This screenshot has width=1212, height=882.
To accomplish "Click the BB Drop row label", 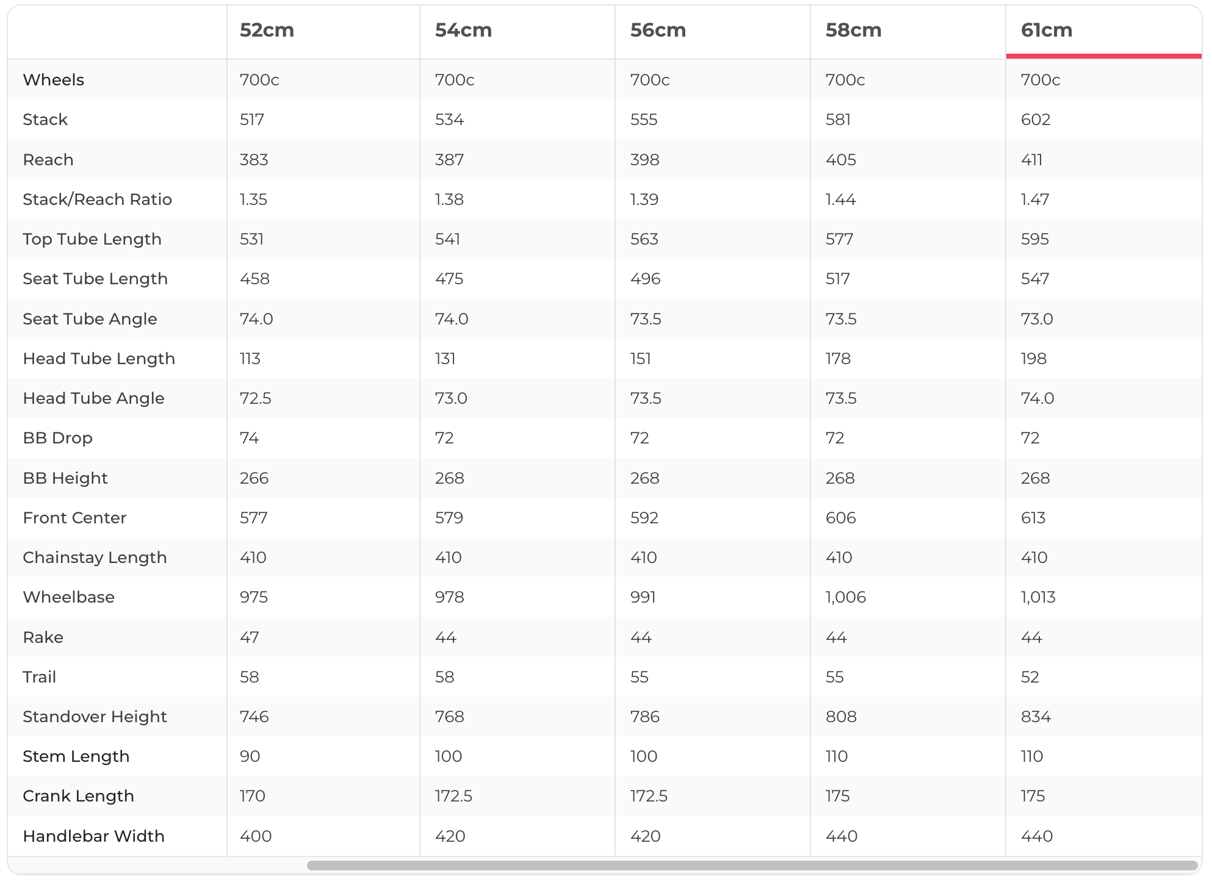I will tap(57, 438).
